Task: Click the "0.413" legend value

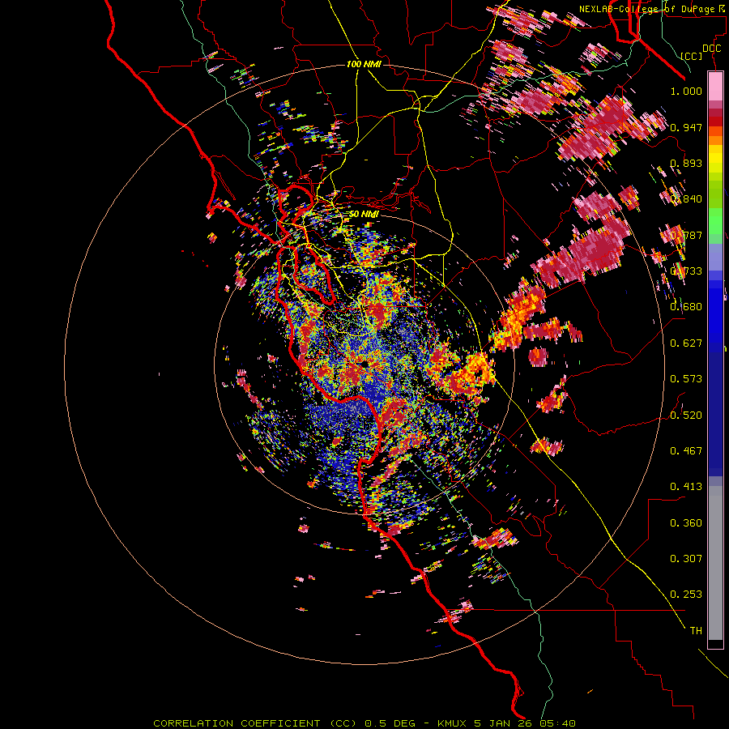Action: coord(686,487)
